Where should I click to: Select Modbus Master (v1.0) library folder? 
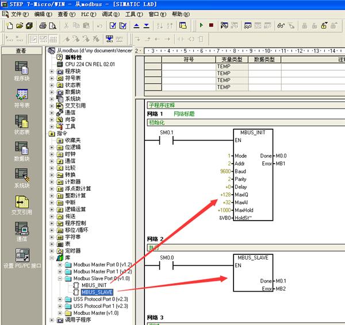[x=96, y=313]
